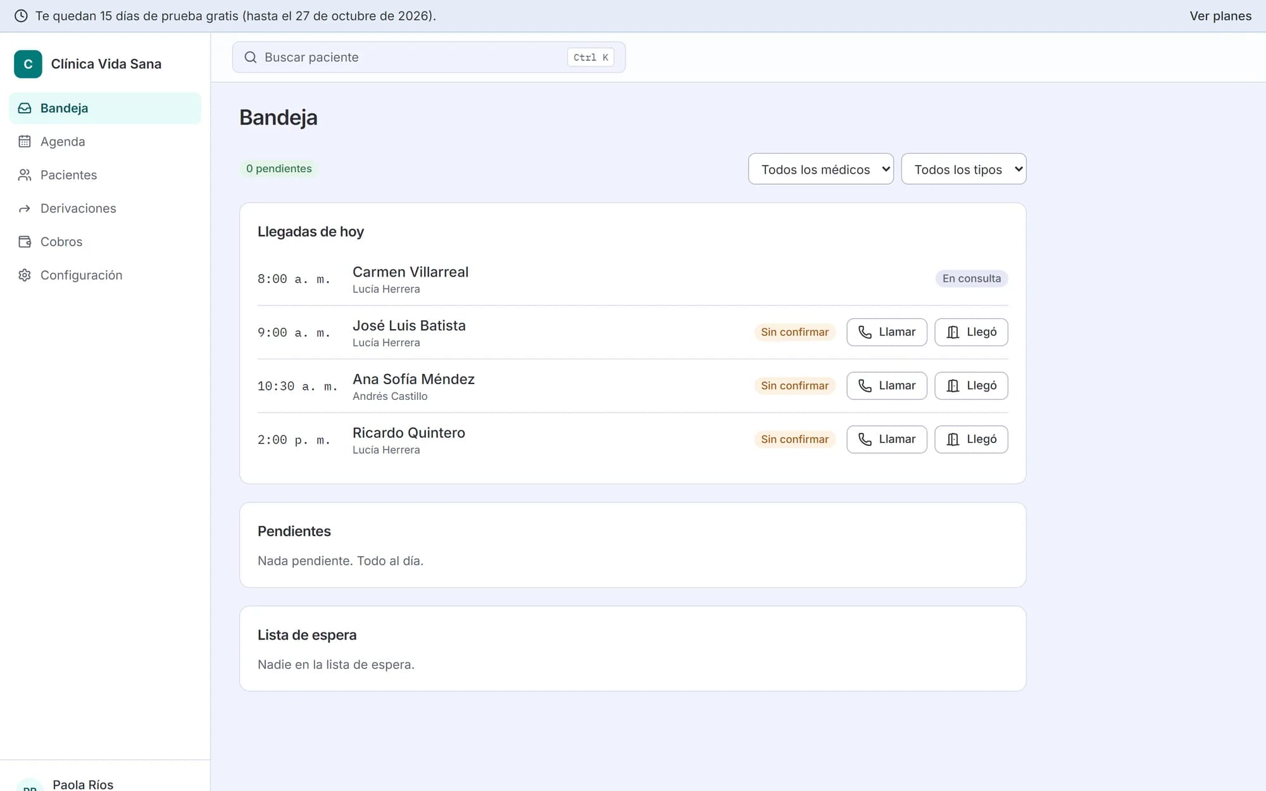Click the 10:30 a. m. appointment time
Viewport: 1266px width, 791px height.
(297, 386)
